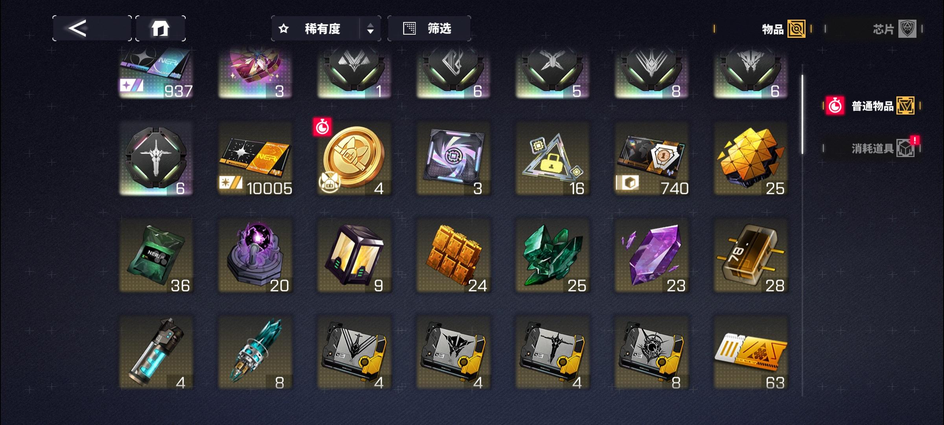
Task: Open the 筛选 filter options
Action: [x=429, y=28]
